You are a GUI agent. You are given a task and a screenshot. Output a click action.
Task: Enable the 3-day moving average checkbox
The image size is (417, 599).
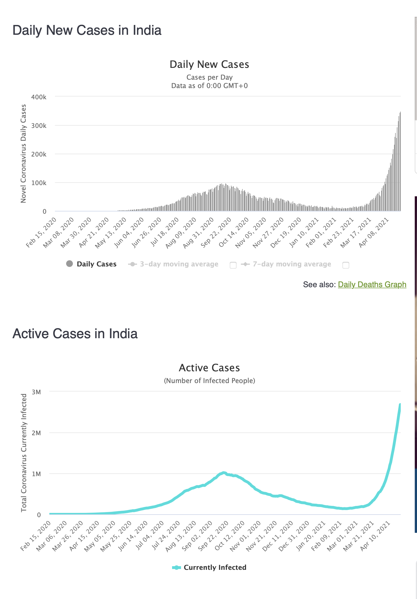tap(233, 265)
